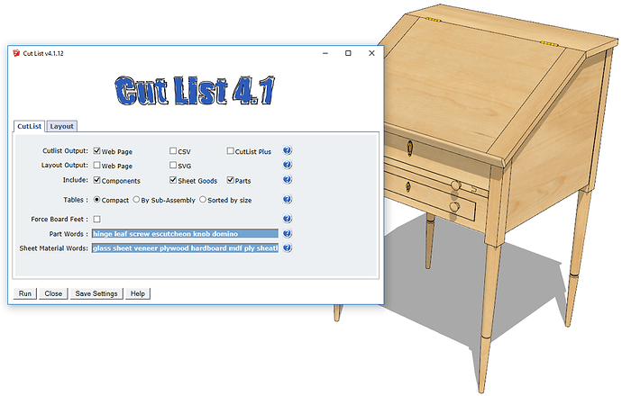Click Save Settings button
The height and width of the screenshot is (396, 622).
96,293
